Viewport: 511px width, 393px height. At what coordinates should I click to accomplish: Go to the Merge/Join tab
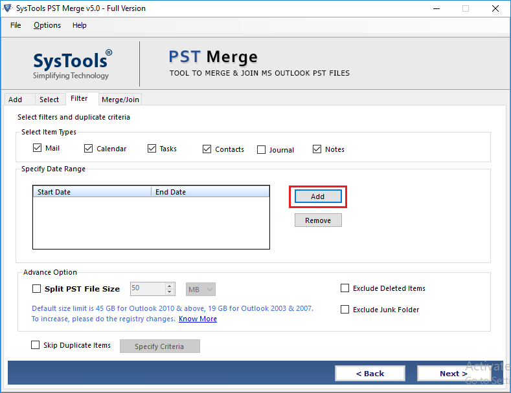(x=120, y=100)
